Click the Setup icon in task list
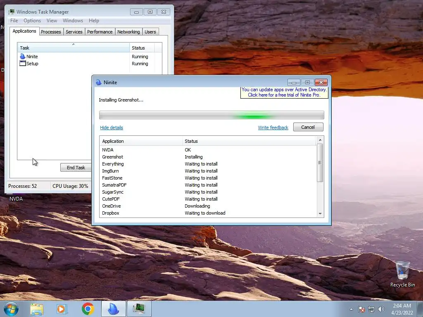Screen dimensions: 423x317 [x=23, y=63]
